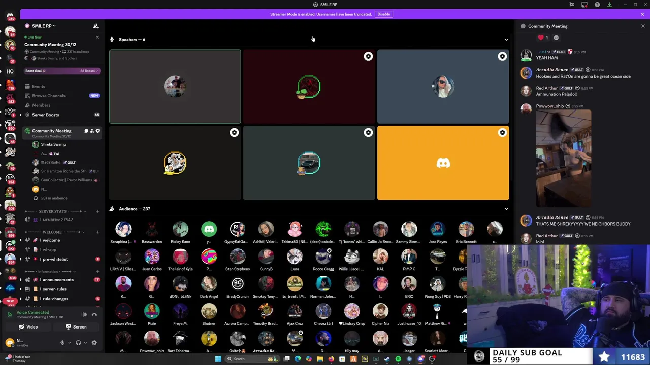Click invite icon on Community Meeting channel
The image size is (650, 365).
[92, 131]
